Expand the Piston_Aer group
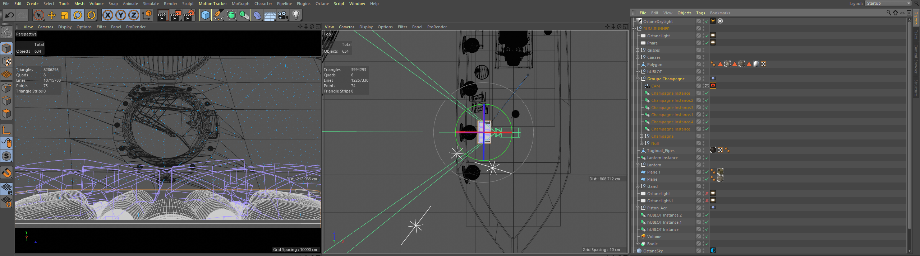 point(638,208)
